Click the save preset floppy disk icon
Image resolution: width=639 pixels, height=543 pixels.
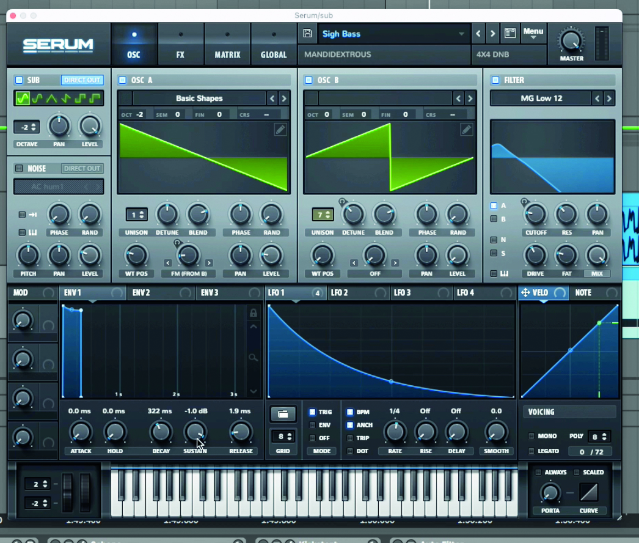click(x=308, y=34)
